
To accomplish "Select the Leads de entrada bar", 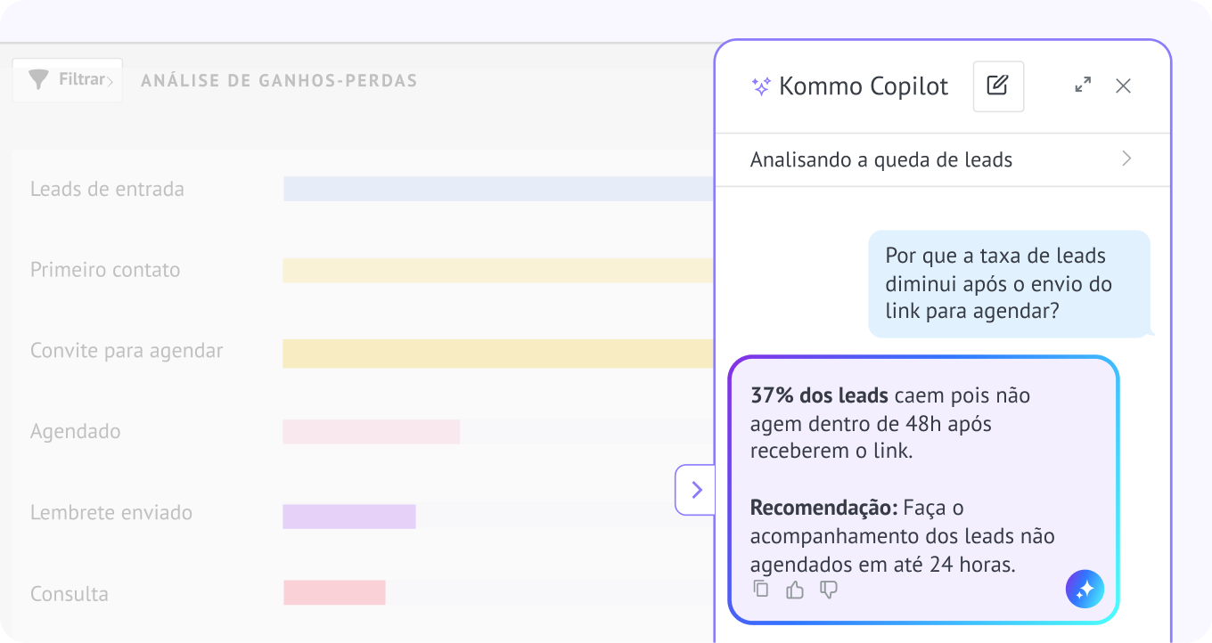I will (498, 189).
